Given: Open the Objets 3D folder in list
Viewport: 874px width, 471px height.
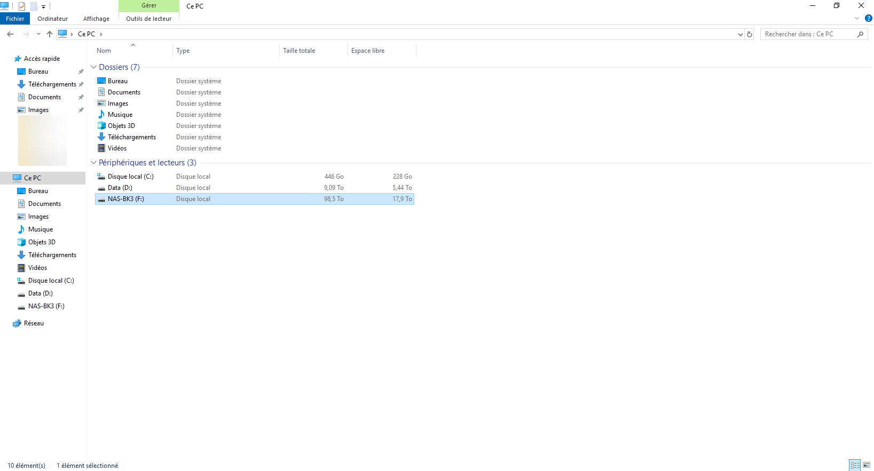Looking at the screenshot, I should coord(121,126).
